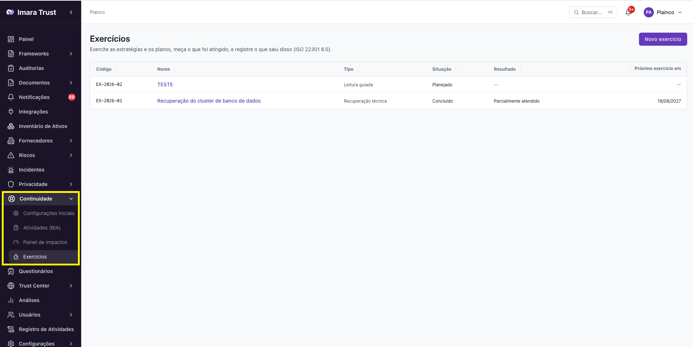693x347 pixels.
Task: Click the Privacidade shield icon
Action: 11,184
